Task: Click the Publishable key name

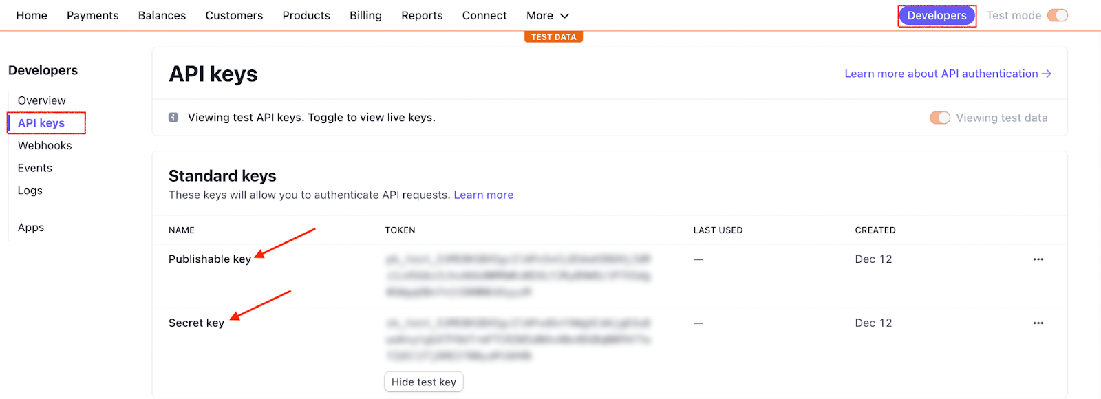Action: click(210, 259)
